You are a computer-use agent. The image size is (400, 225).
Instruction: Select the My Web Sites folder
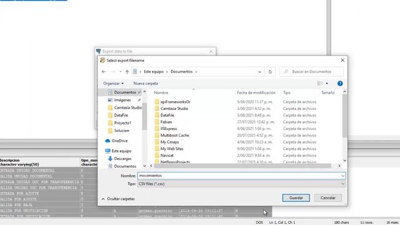(x=172, y=149)
